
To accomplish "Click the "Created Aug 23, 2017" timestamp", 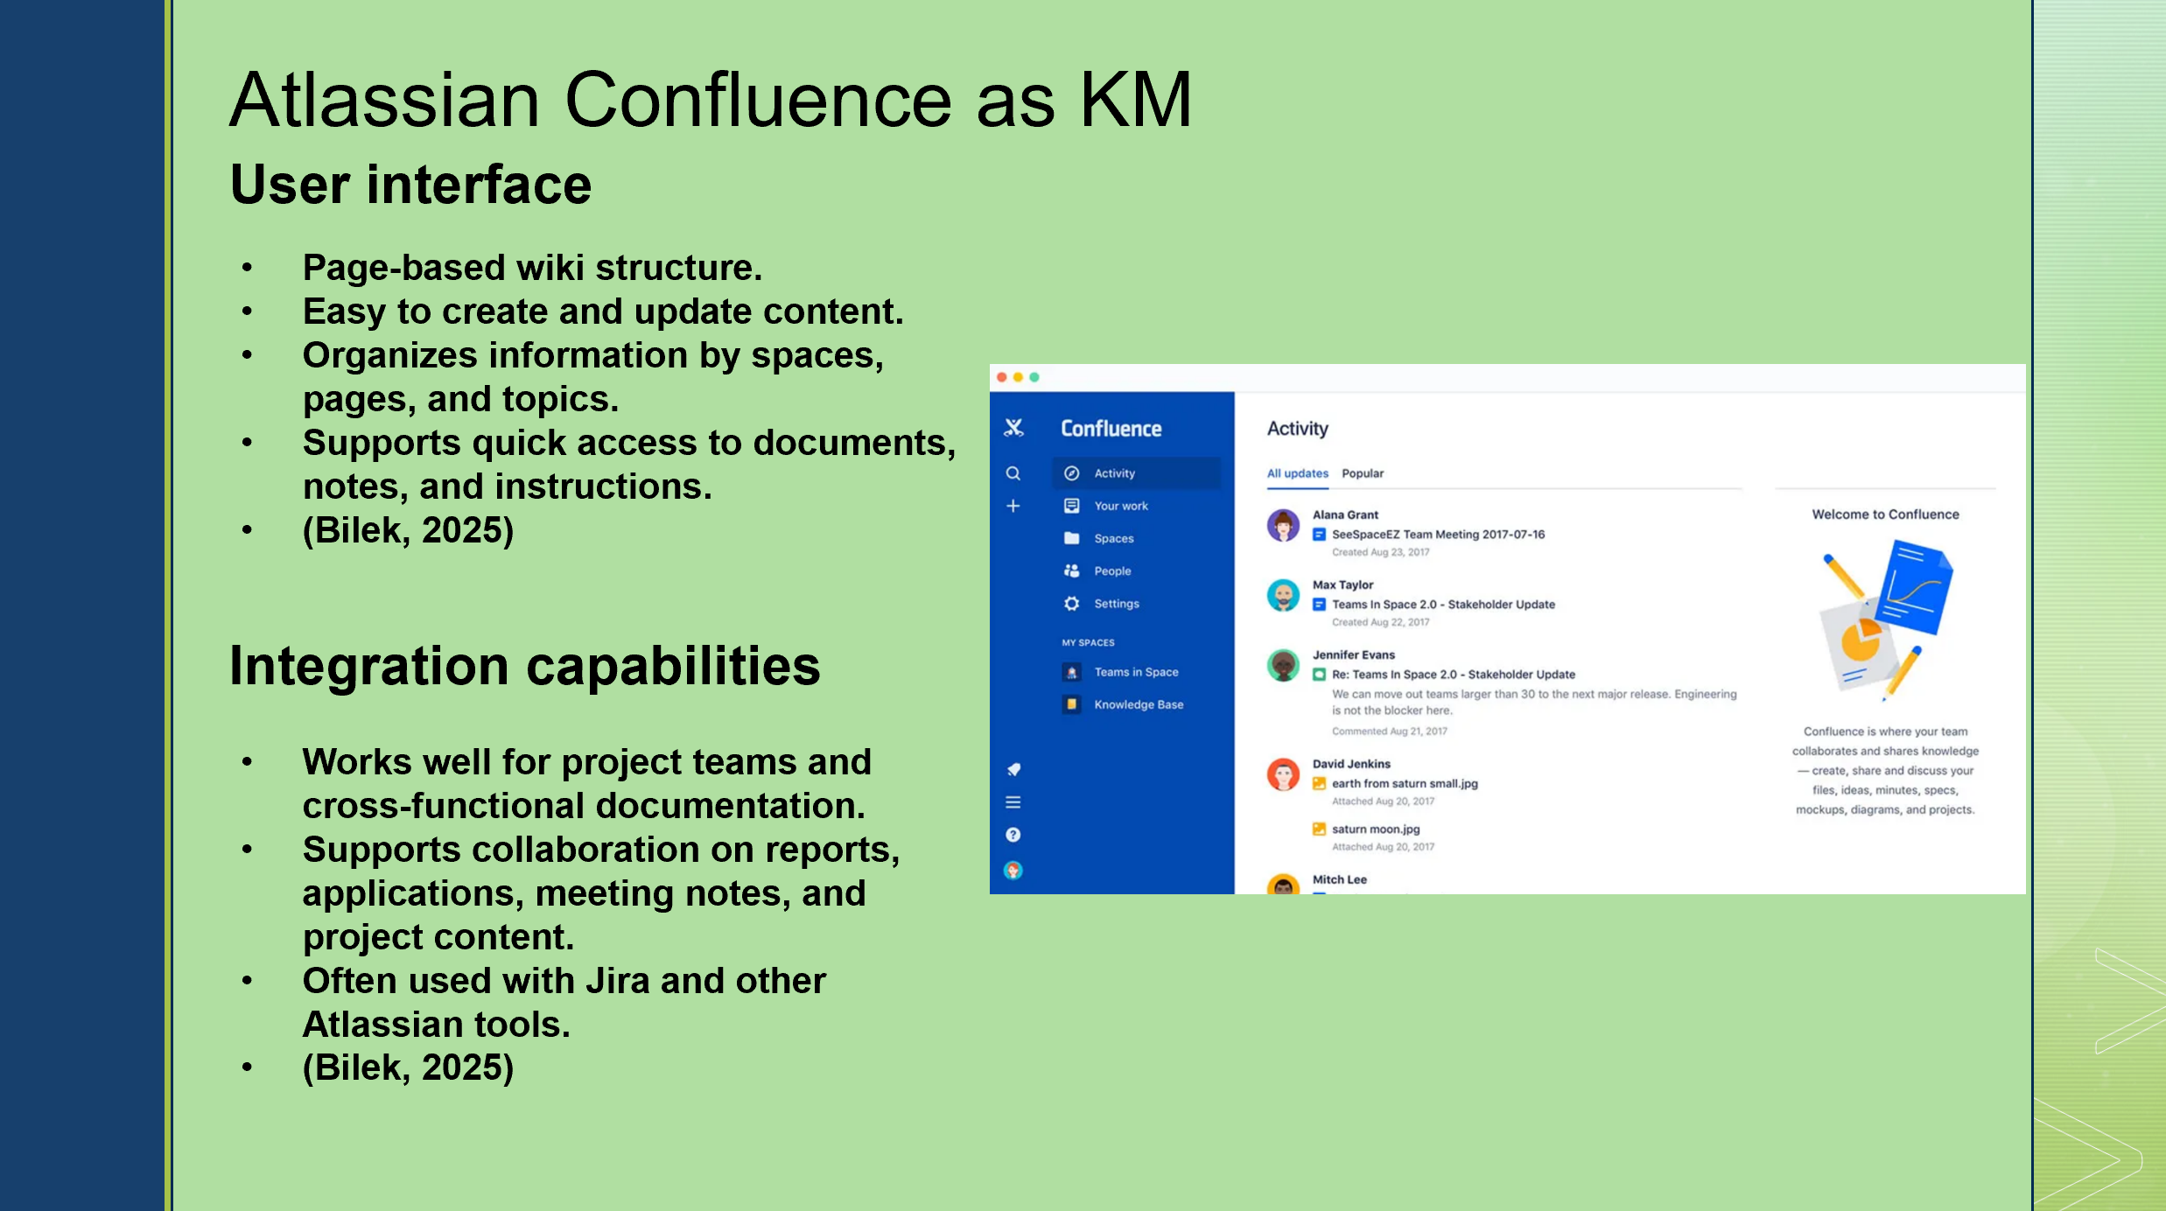I will click(1380, 552).
